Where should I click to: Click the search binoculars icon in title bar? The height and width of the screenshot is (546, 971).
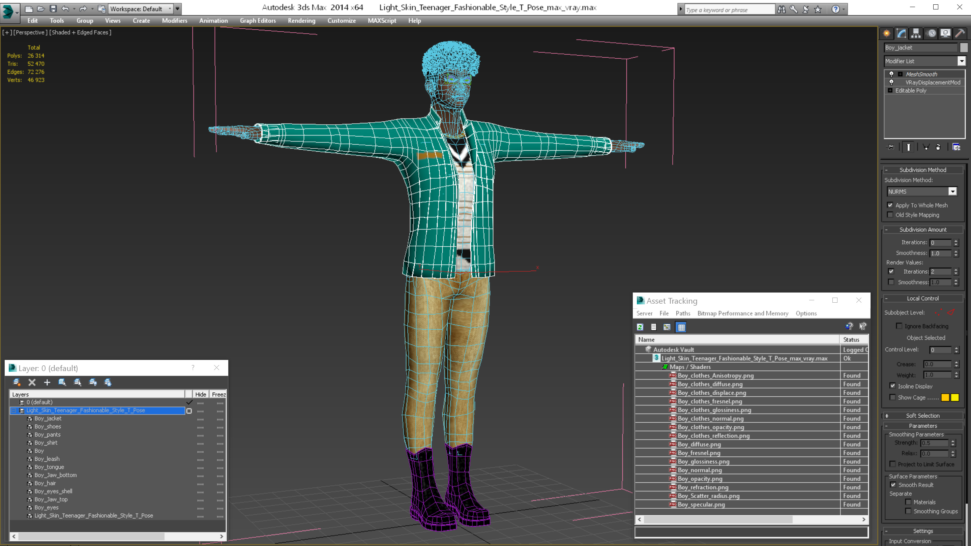782,9
